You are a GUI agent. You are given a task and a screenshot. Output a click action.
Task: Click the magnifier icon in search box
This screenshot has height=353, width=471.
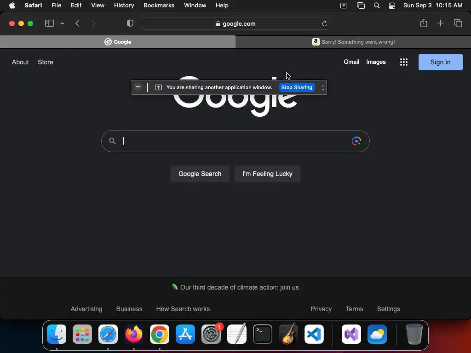click(x=112, y=141)
